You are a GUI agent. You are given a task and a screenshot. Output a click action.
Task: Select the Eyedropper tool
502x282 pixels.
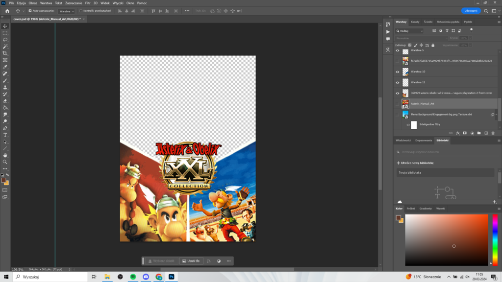[5, 67]
